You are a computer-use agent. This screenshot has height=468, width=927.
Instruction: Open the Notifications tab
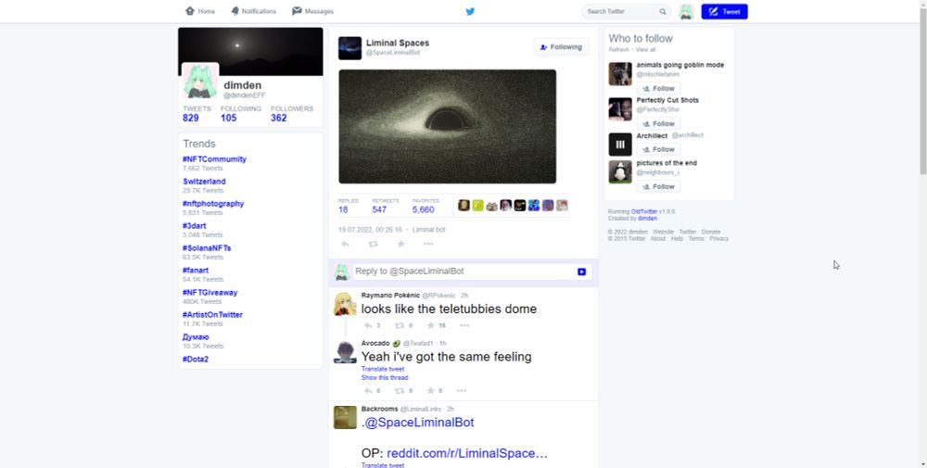pyautogui.click(x=253, y=11)
